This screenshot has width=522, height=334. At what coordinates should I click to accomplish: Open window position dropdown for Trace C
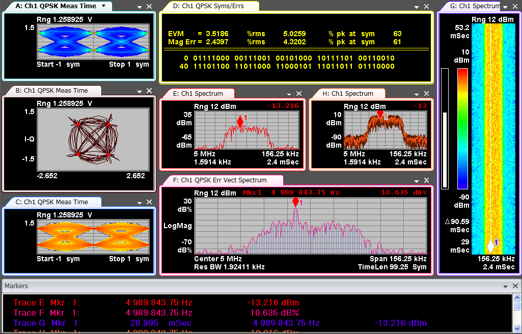140,202
